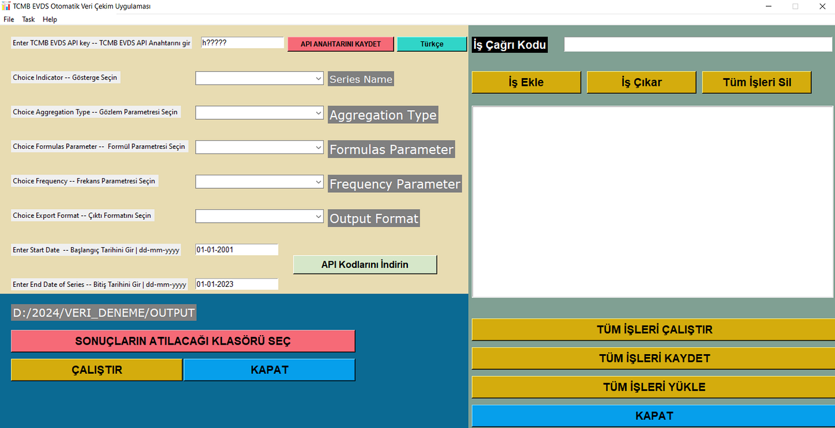Click the İş Çağrı Kodu input field

[698, 45]
